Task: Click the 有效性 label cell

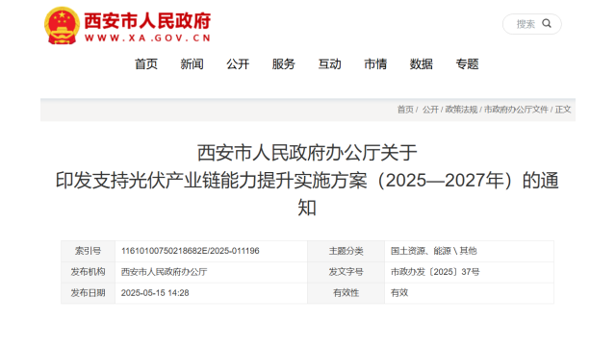Action: (x=346, y=293)
